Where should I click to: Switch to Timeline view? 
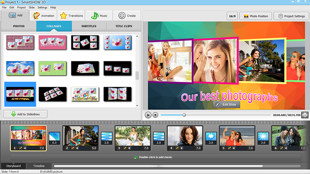click(x=39, y=166)
